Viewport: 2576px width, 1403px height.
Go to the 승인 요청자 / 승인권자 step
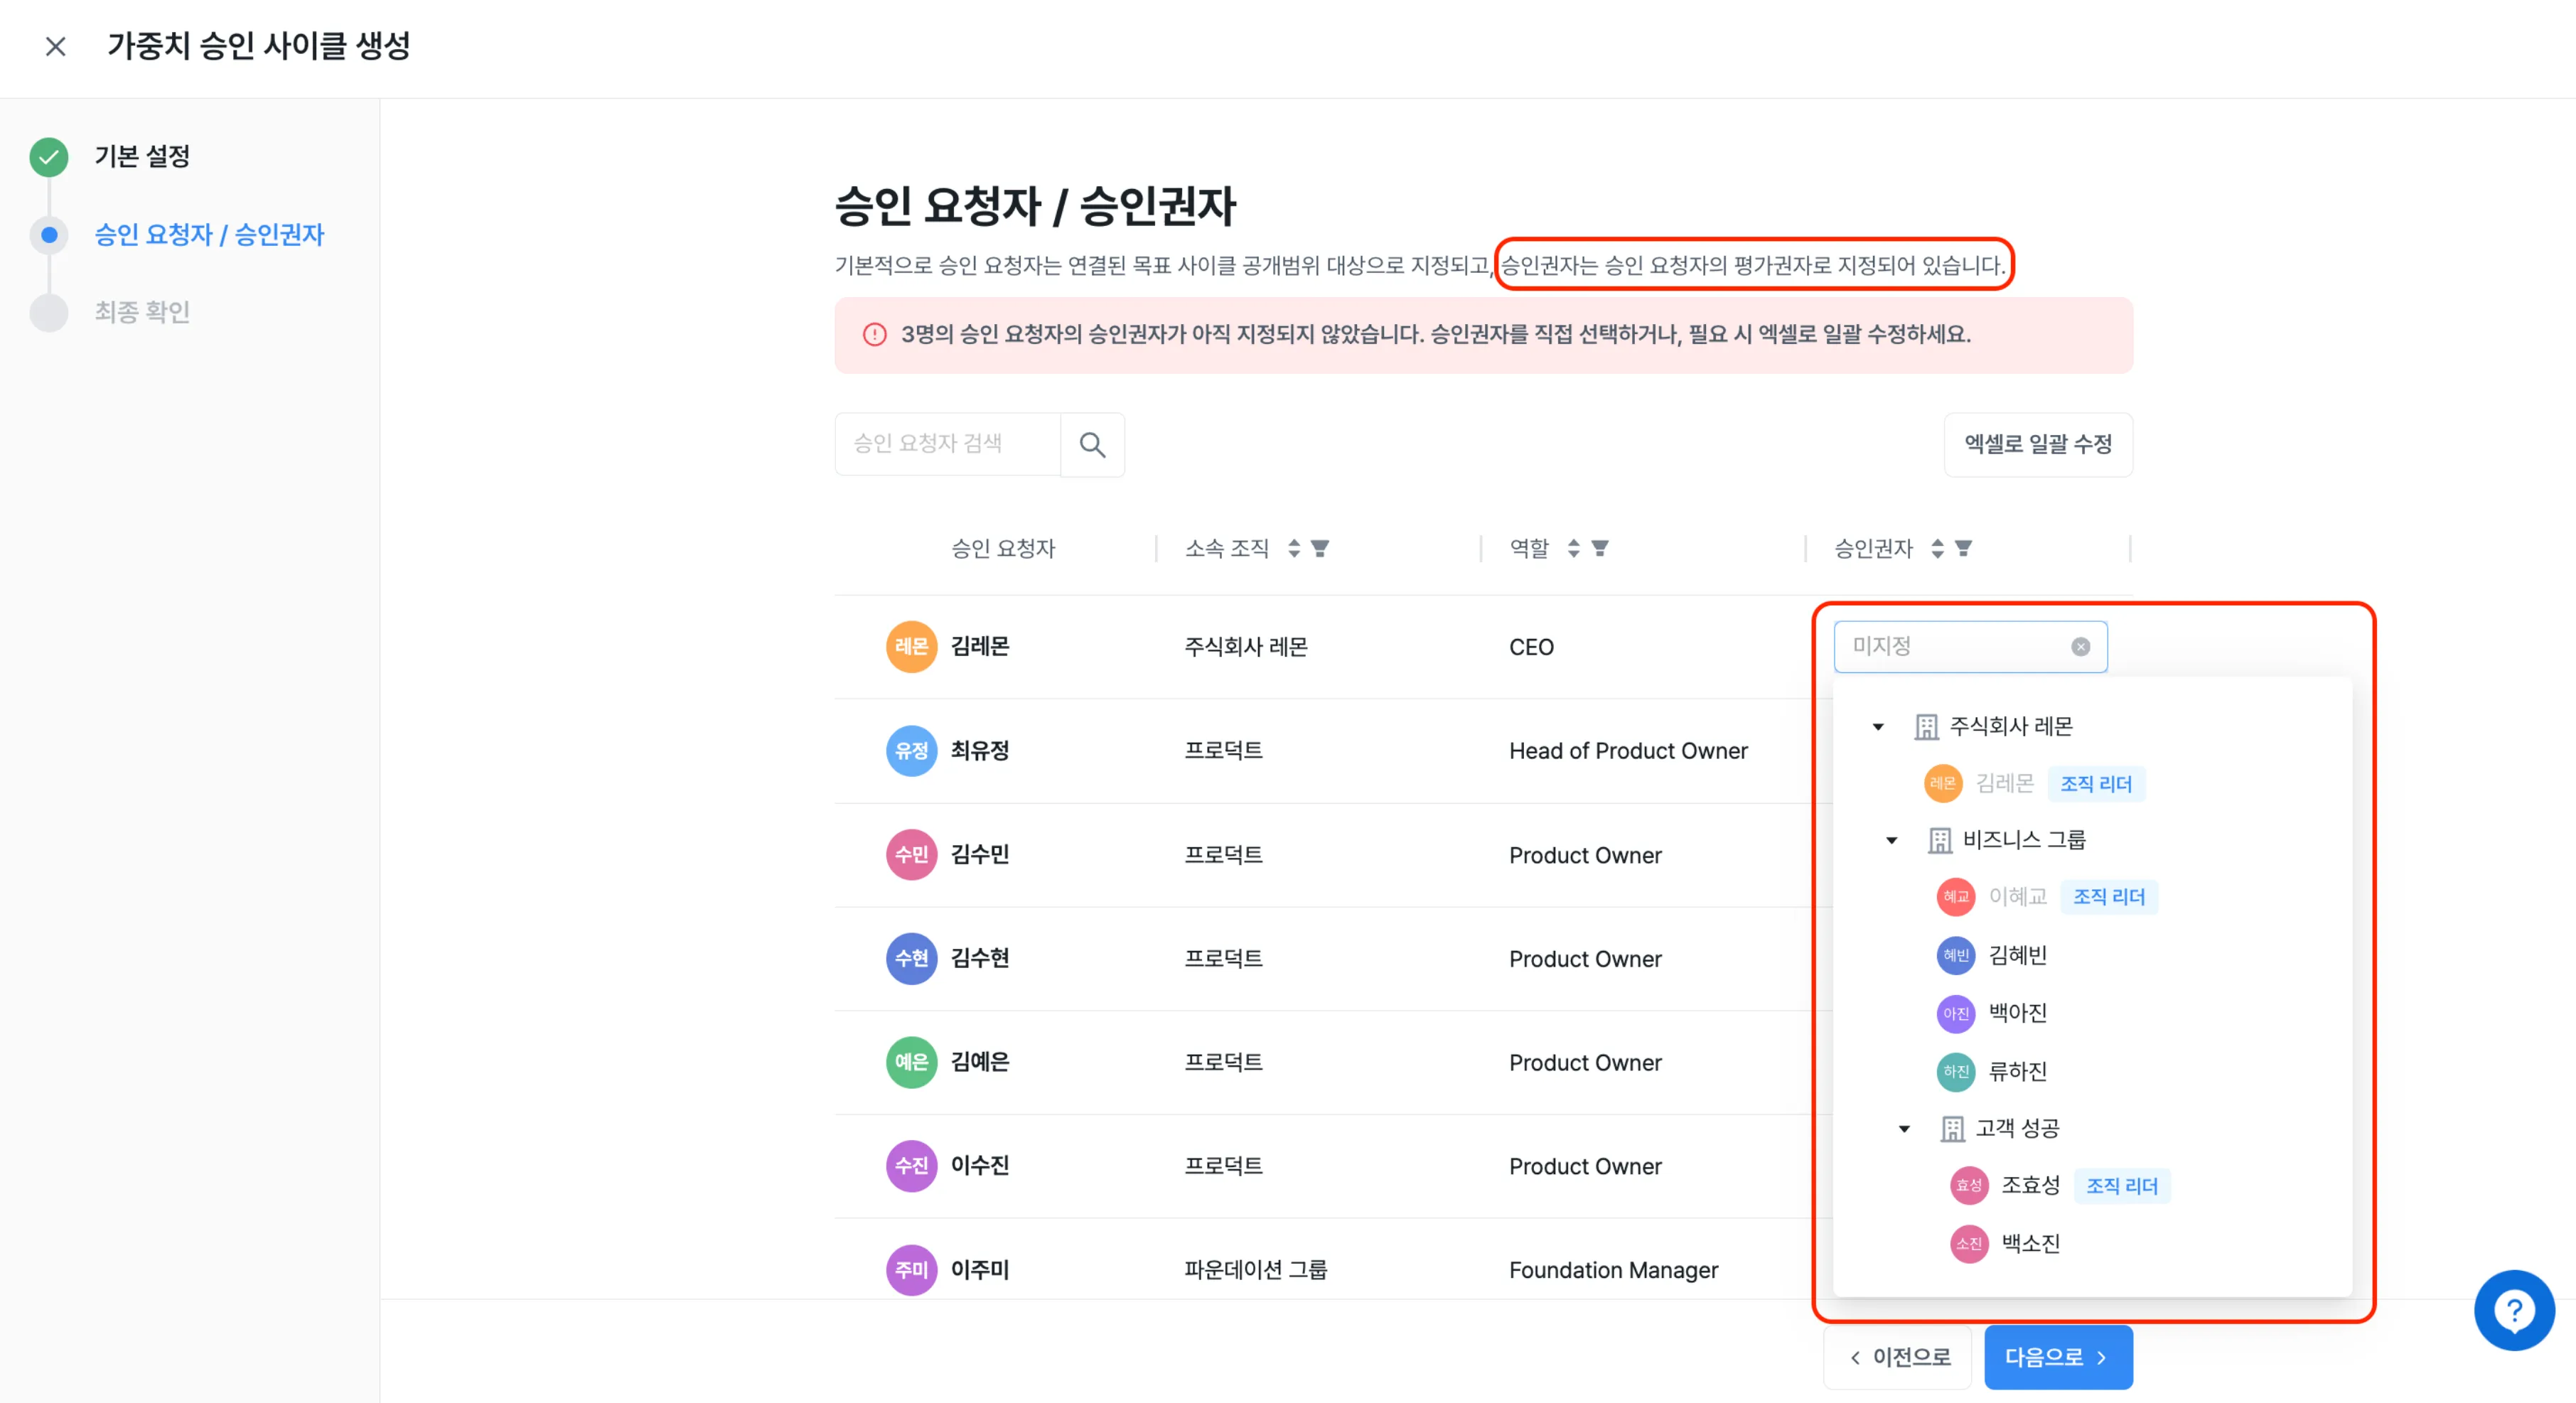click(209, 235)
